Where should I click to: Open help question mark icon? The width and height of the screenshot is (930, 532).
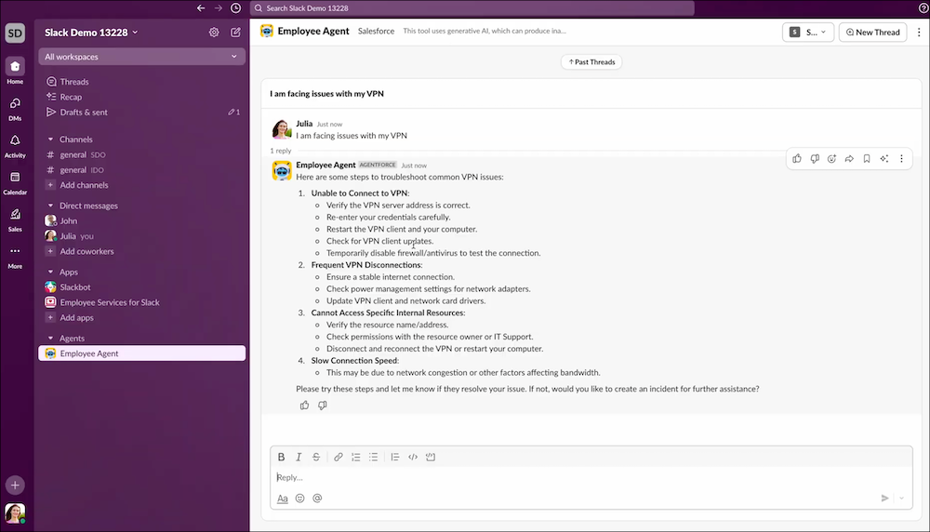point(923,8)
